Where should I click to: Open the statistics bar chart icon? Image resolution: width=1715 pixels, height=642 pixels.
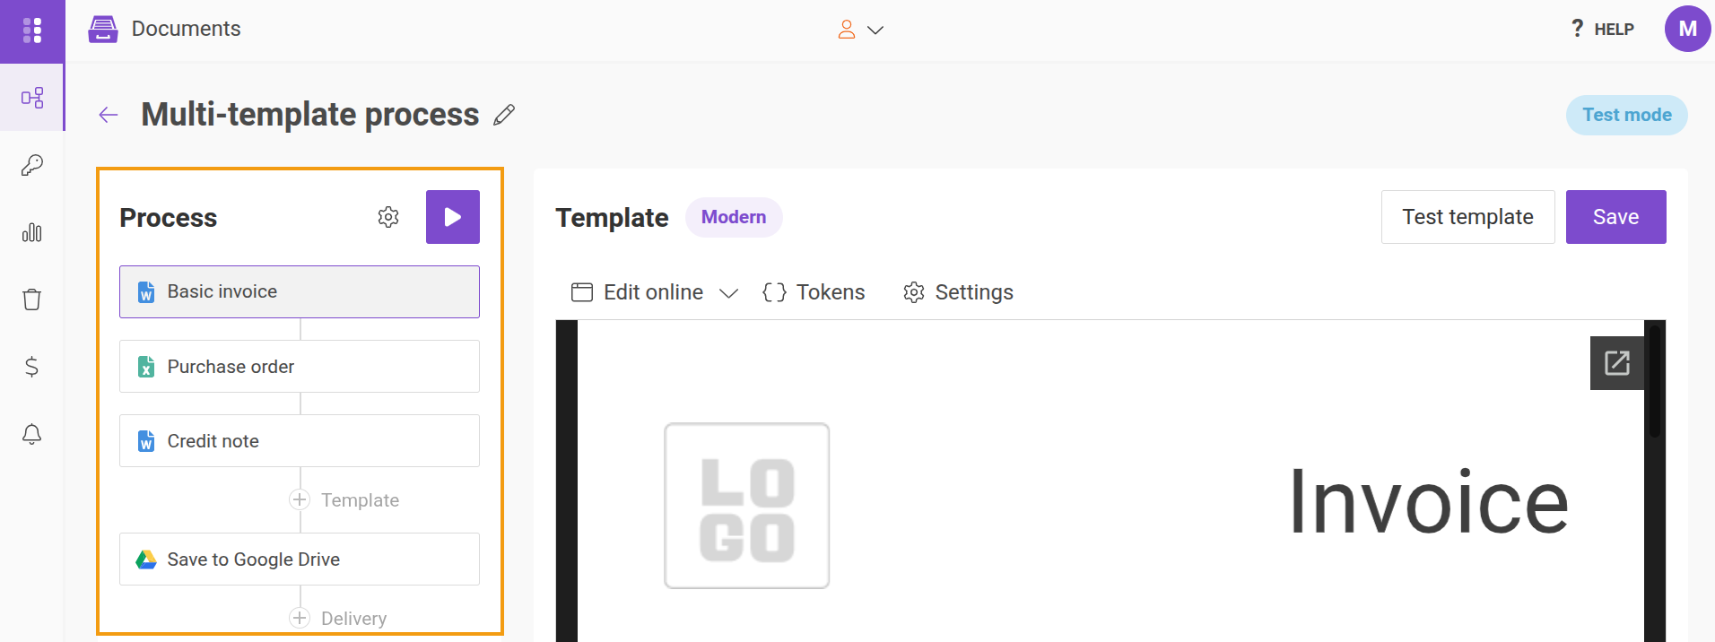pyautogui.click(x=32, y=232)
